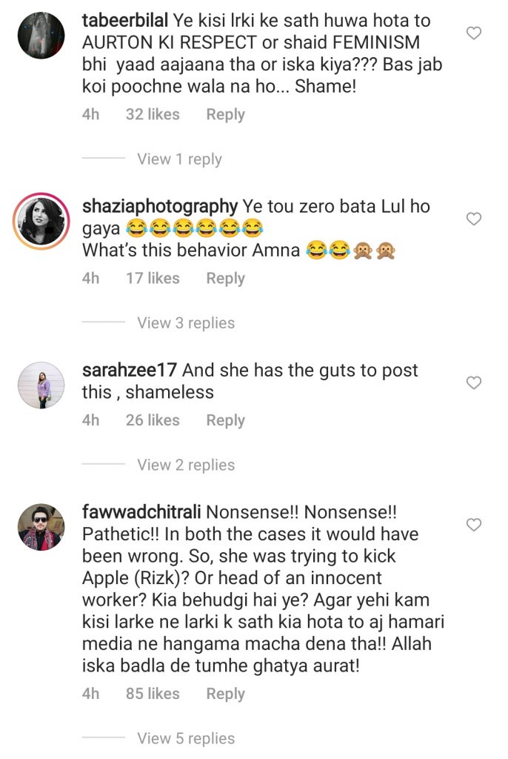The height and width of the screenshot is (759, 508).
Task: Reply to shaziaphotography's comment
Action: pos(225,278)
